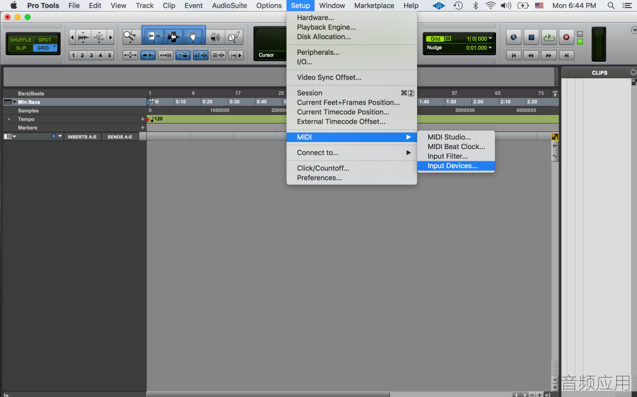Viewport: 637px width, 397px height.
Task: Click the green track input monitor indicator
Action: pyautogui.click(x=580, y=41)
